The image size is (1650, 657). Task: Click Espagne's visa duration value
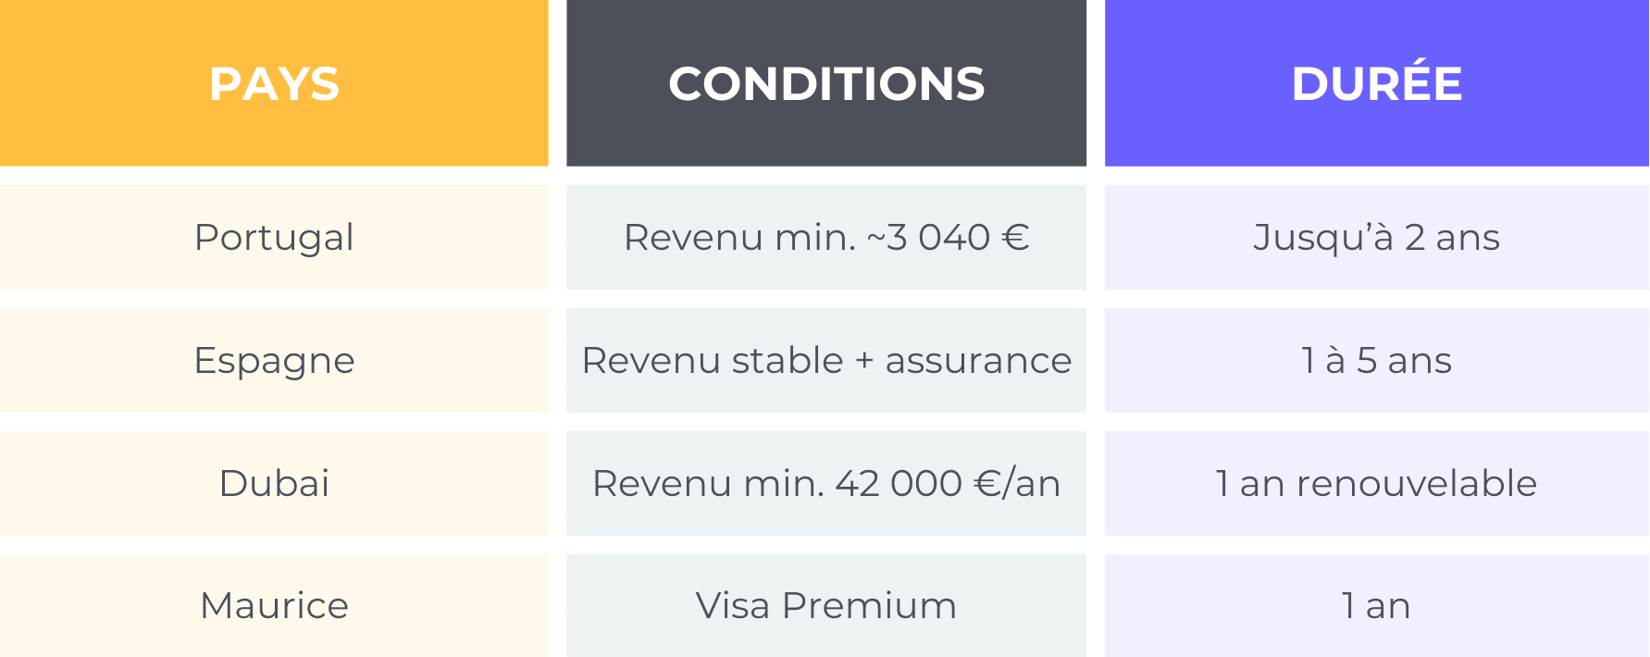click(x=1376, y=360)
